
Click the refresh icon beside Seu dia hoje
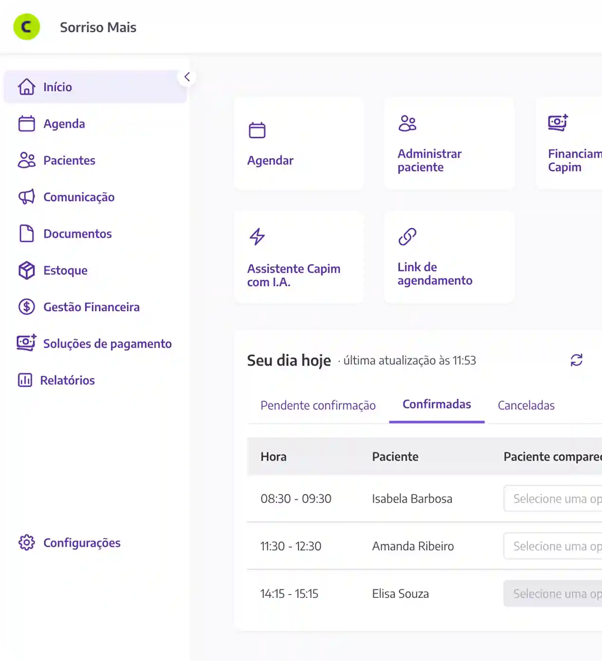click(576, 360)
